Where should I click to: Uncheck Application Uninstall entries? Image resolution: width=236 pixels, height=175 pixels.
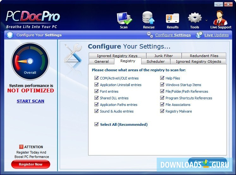click(96, 85)
